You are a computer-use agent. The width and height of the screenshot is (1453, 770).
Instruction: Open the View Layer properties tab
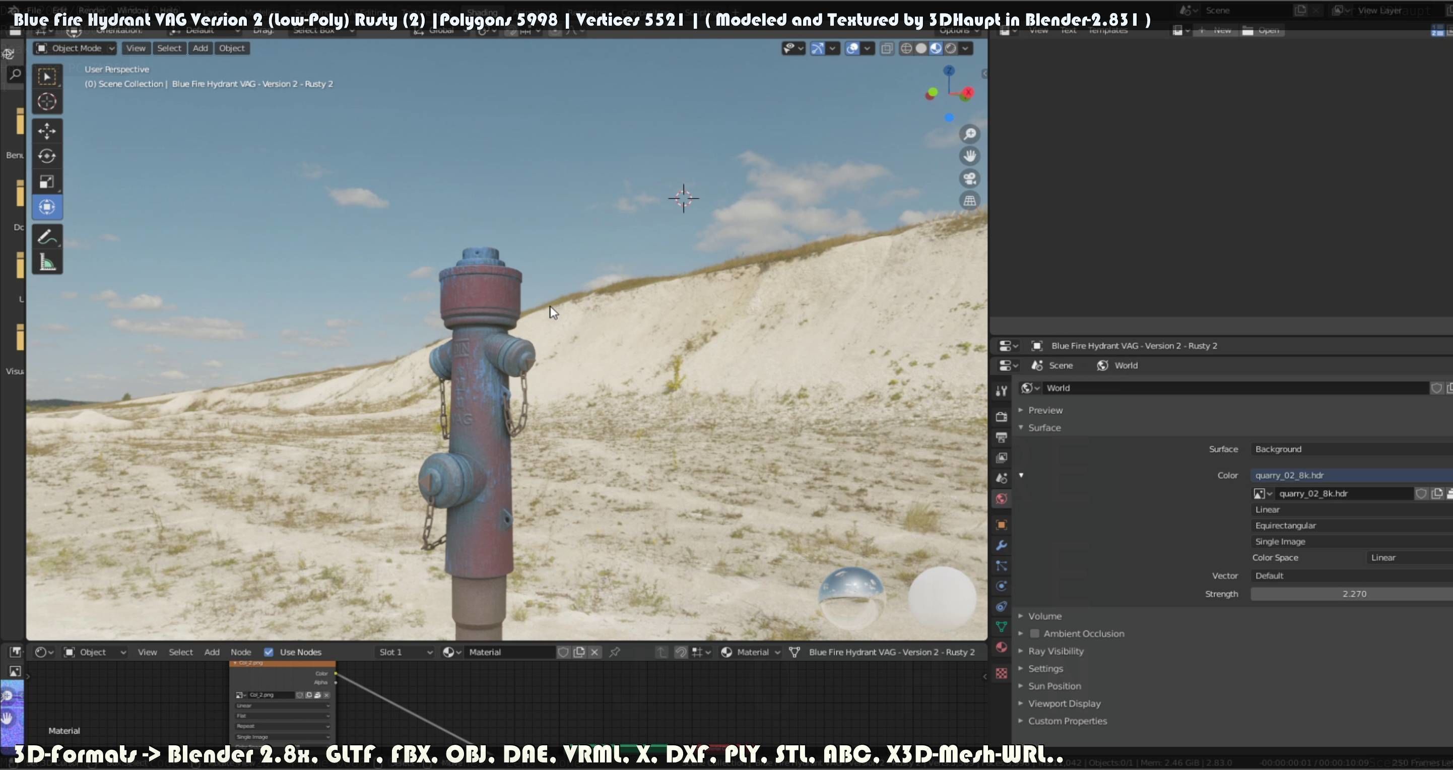point(1001,458)
